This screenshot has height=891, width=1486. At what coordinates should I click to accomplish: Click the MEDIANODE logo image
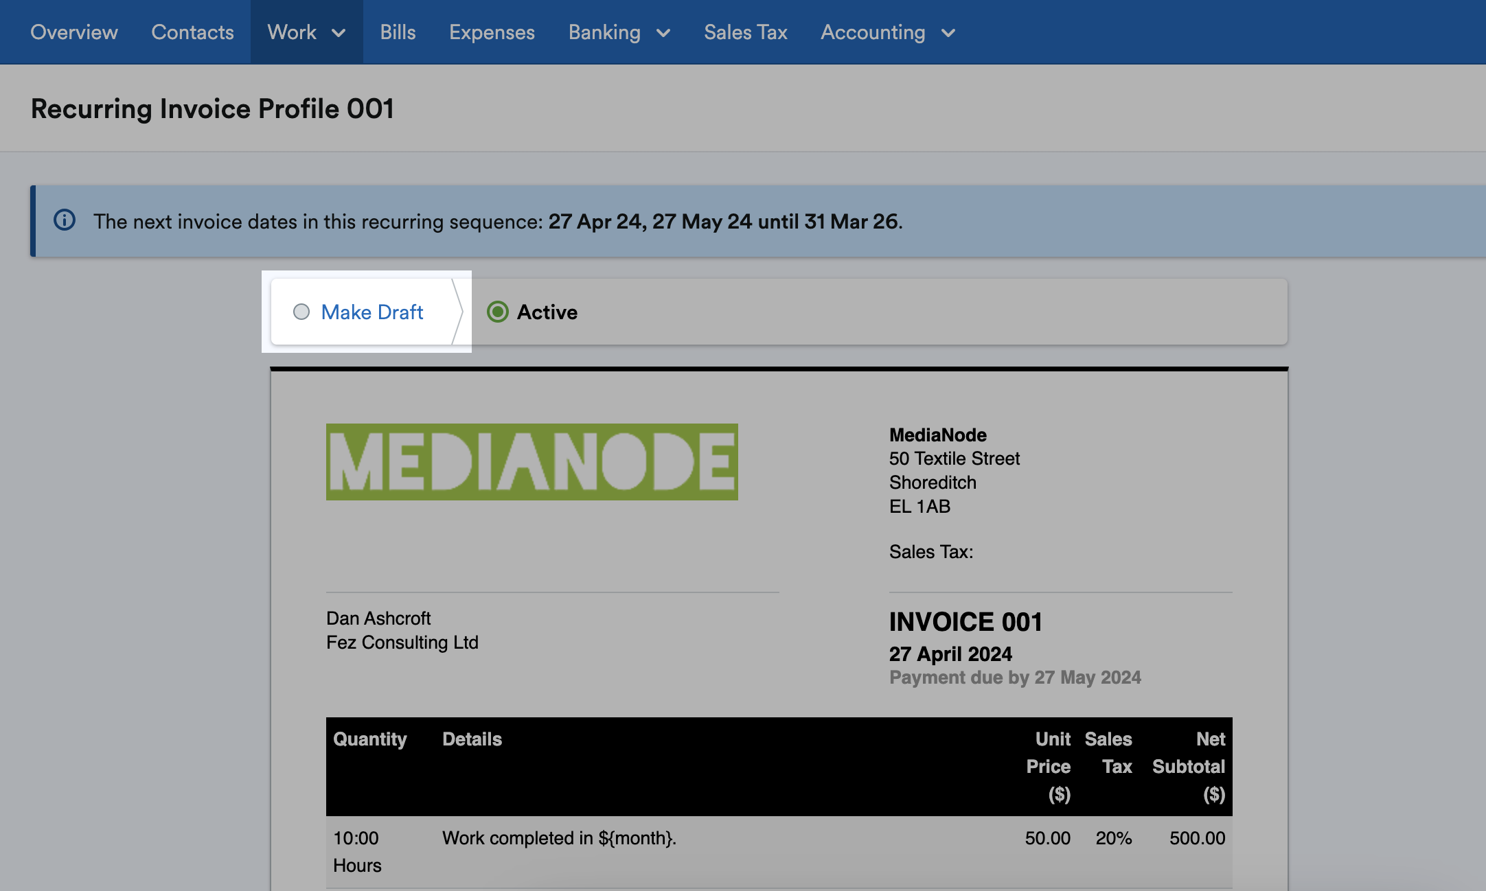pos(531,461)
